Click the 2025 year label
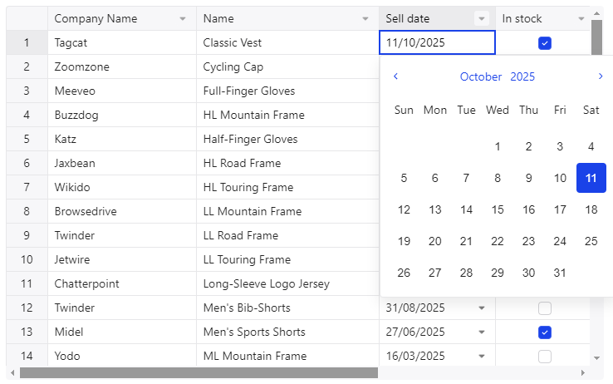Screen dimensions: 613x384 tap(522, 76)
